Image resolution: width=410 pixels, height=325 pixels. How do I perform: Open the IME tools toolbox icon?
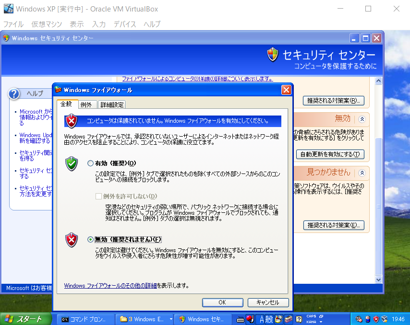[x=289, y=319]
